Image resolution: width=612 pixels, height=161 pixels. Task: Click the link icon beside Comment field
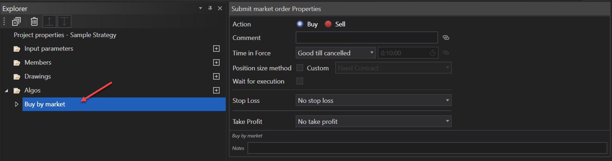[446, 38]
